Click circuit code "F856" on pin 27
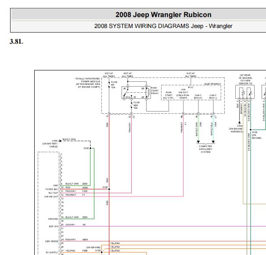This screenshot has height=255, width=266. point(85,251)
